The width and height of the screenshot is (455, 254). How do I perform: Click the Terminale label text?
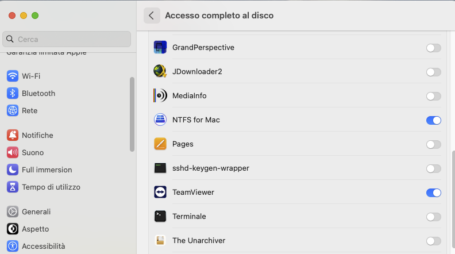189,216
